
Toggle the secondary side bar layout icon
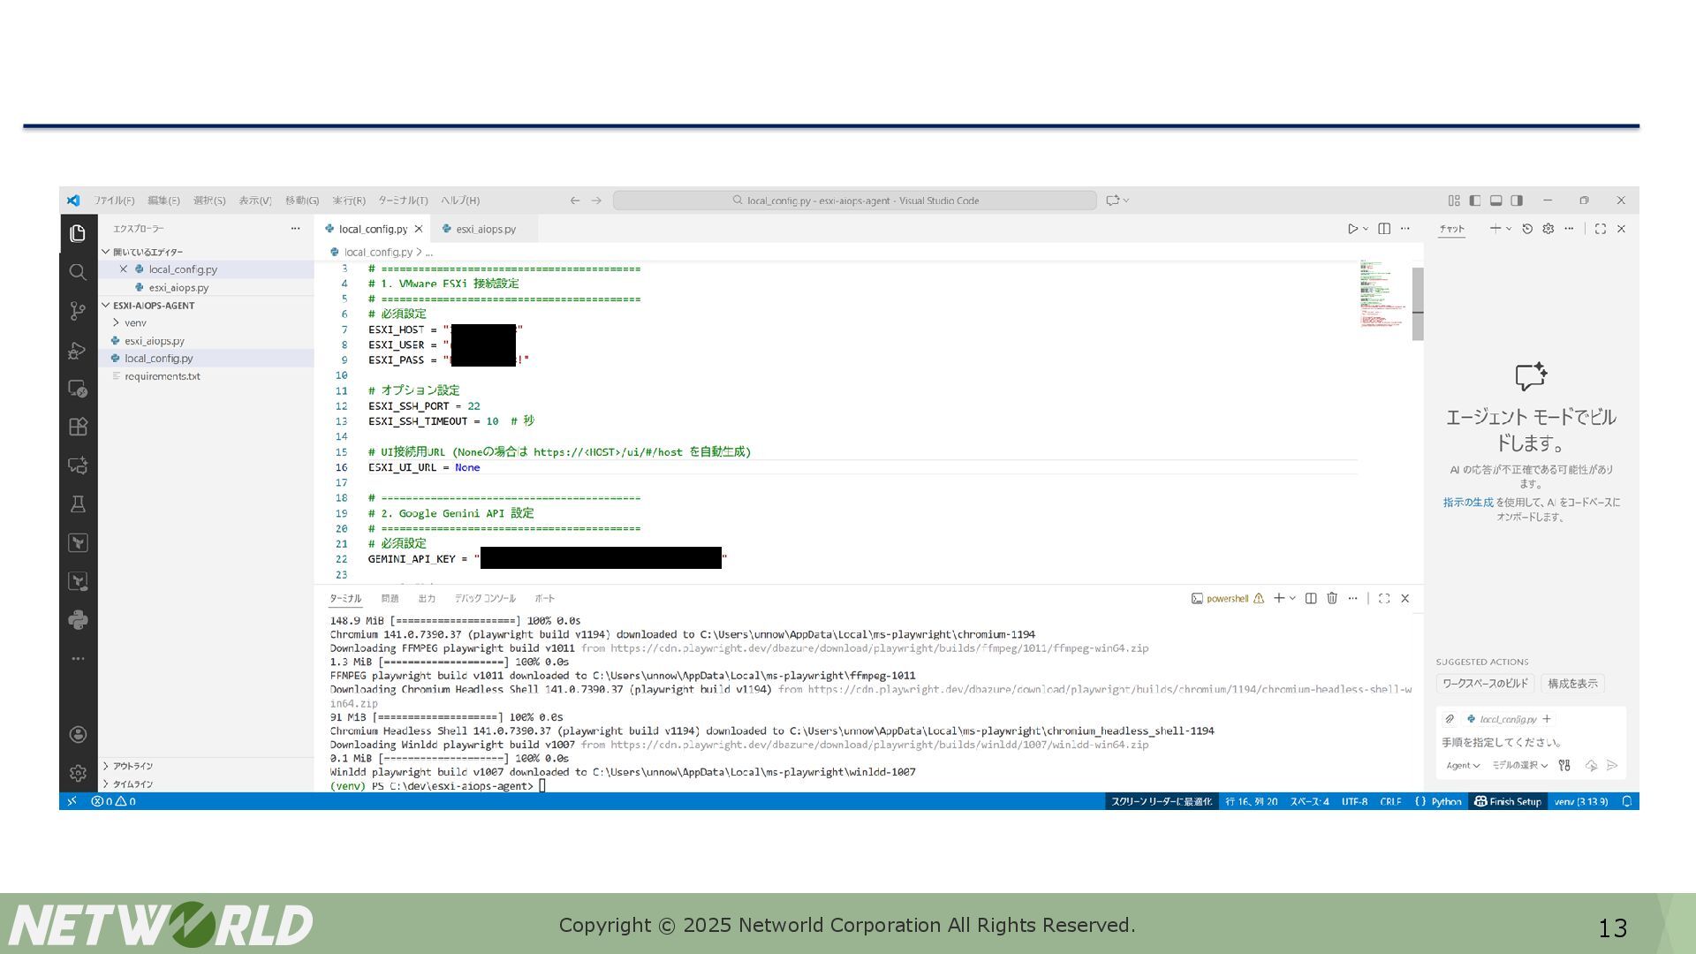pyautogui.click(x=1517, y=201)
